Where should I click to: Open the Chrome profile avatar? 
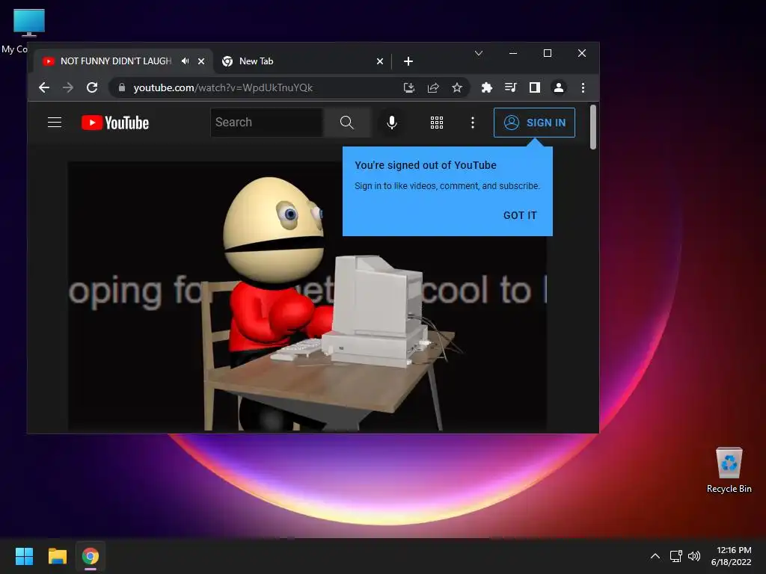558,87
